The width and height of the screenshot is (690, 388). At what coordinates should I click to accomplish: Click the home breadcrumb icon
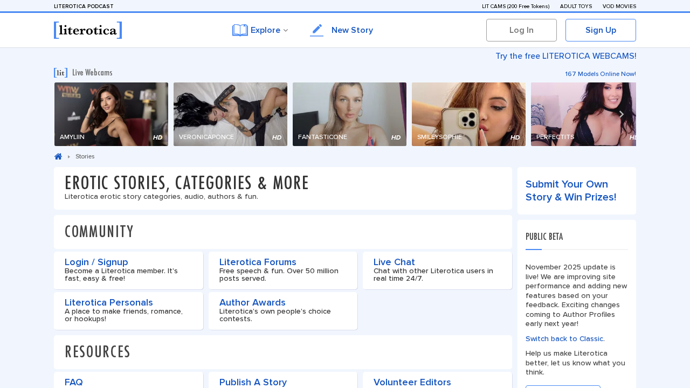(x=58, y=156)
